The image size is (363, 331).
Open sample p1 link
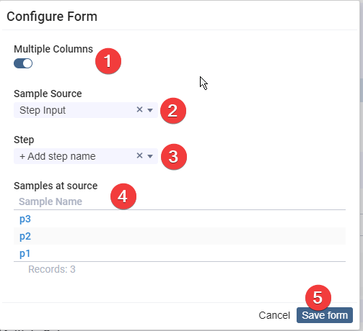tap(25, 253)
